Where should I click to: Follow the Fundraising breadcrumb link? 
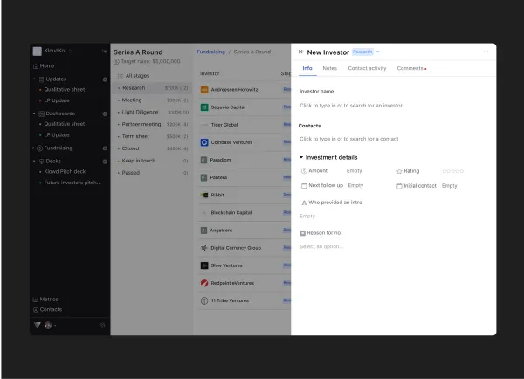[210, 52]
